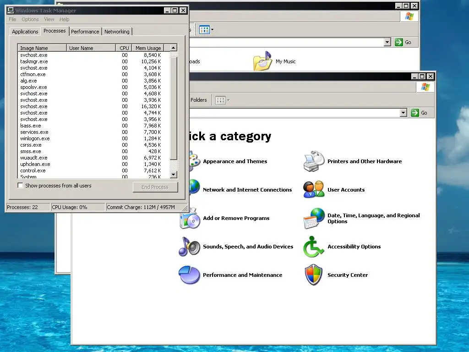The image size is (469, 352).
Task: Click green Go arrow in Control Panel window
Action: 415,113
